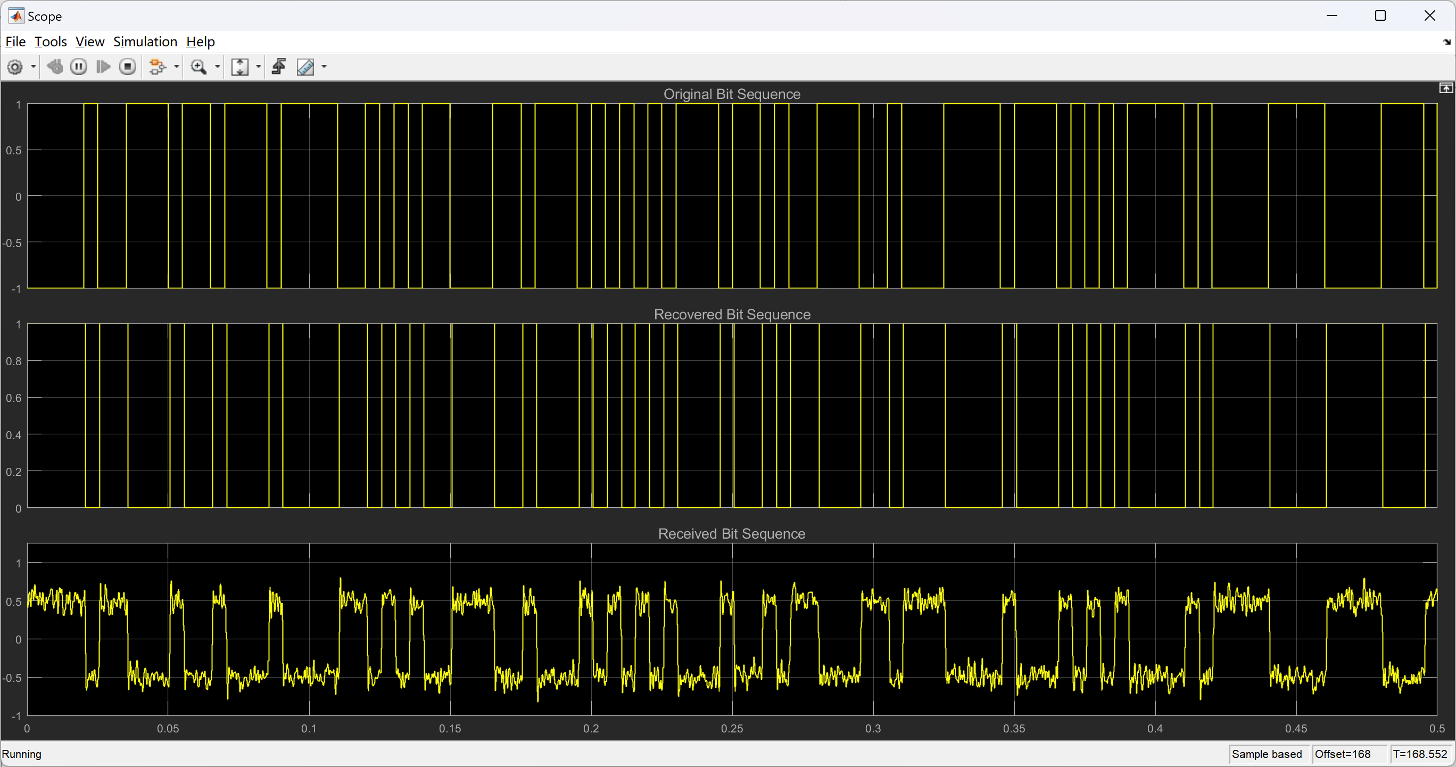Pause the running simulation
Viewport: 1456px width, 767px height.
tap(79, 67)
